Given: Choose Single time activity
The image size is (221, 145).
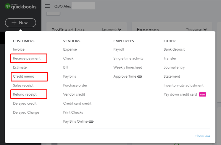Looking at the screenshot, I should click(128, 59).
